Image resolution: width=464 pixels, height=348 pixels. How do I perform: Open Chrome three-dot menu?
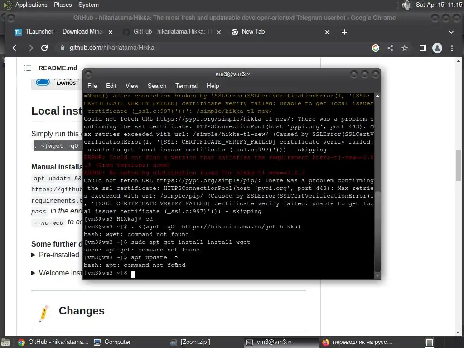pos(452,48)
